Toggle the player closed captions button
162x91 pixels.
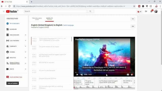point(128,75)
